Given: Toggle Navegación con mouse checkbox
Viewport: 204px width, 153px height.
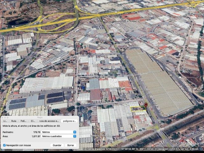Looking at the screenshot, I should coord(4,145).
